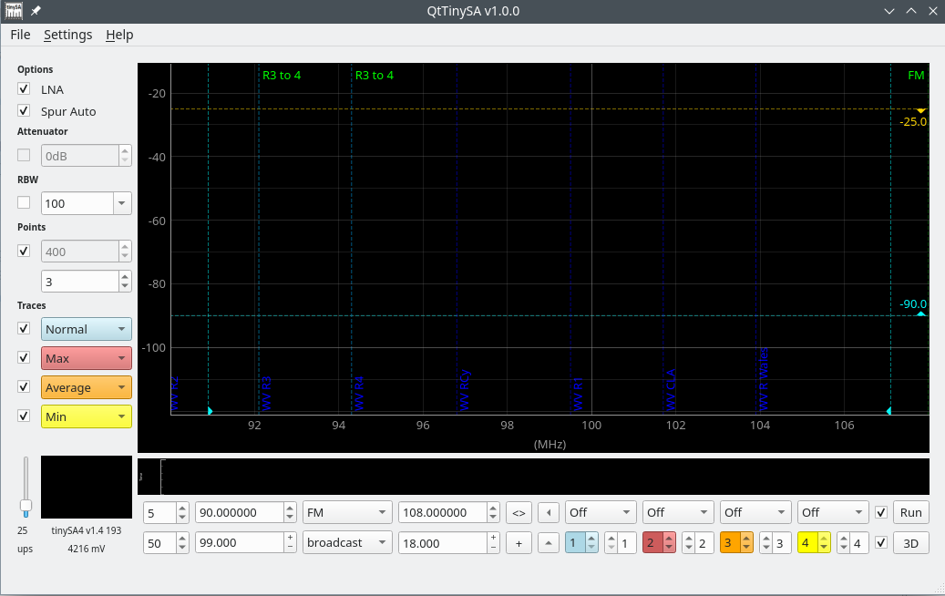Open the Settings menu
The height and width of the screenshot is (596, 945).
pyautogui.click(x=68, y=35)
